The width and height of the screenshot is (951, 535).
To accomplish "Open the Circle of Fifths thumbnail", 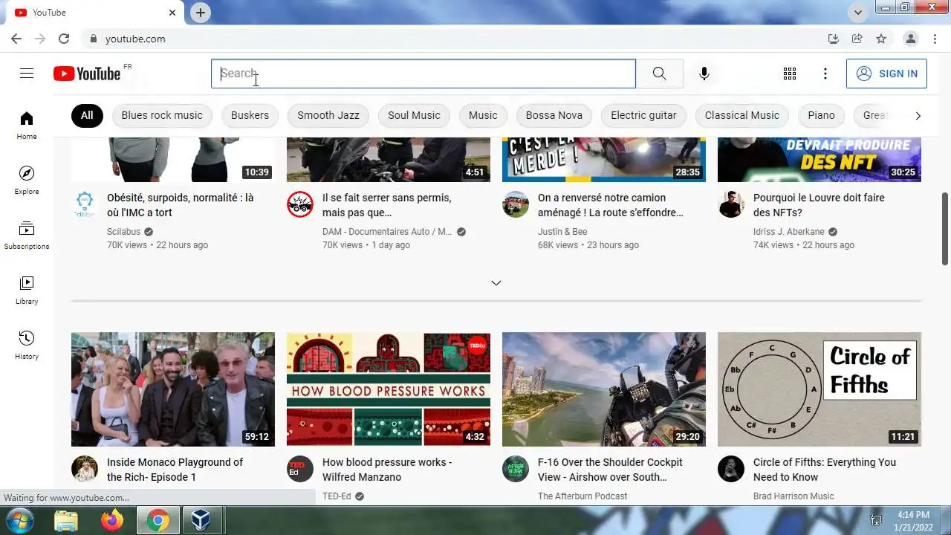I will pyautogui.click(x=819, y=389).
